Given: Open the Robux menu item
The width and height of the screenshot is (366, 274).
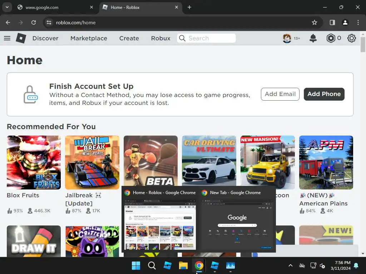Looking at the screenshot, I should tap(160, 38).
